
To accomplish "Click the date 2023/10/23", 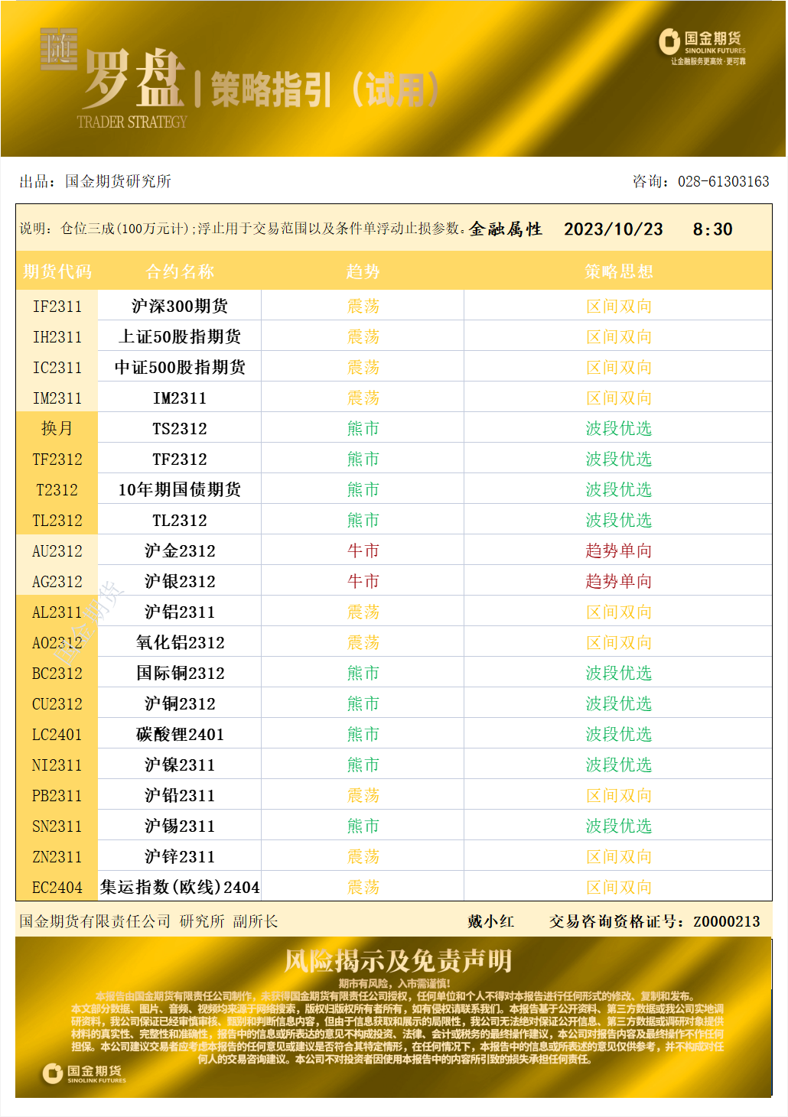I will [x=614, y=229].
